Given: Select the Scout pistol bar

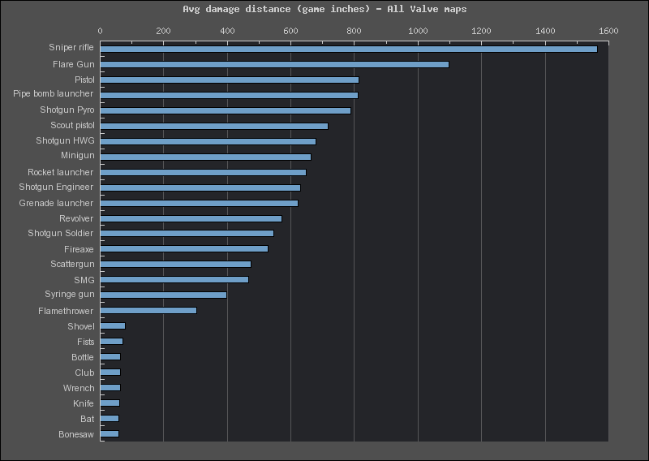Looking at the screenshot, I should [214, 126].
